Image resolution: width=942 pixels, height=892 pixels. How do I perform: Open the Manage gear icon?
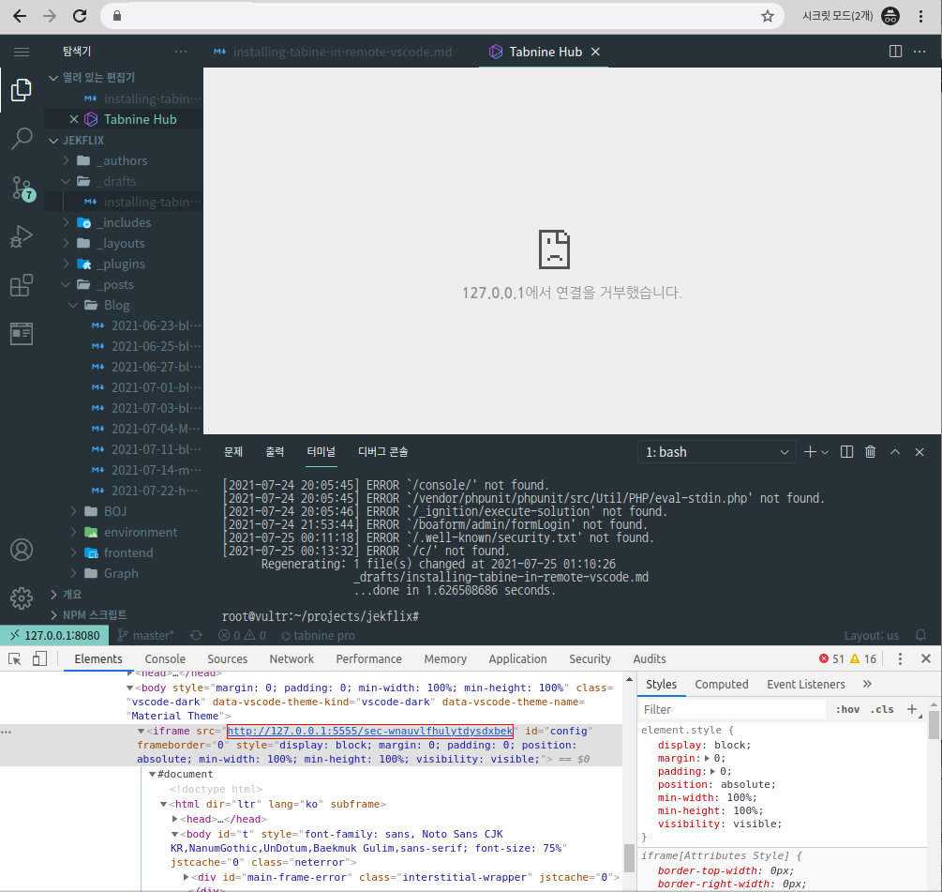pos(22,598)
